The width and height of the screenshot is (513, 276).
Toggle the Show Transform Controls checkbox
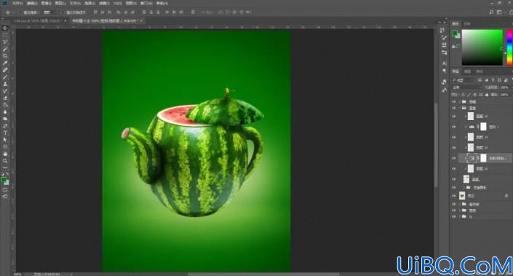click(63, 12)
